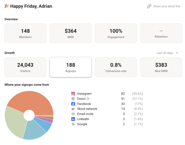Open the Last 30 days dropdown
185x145 pixels.
168,53
